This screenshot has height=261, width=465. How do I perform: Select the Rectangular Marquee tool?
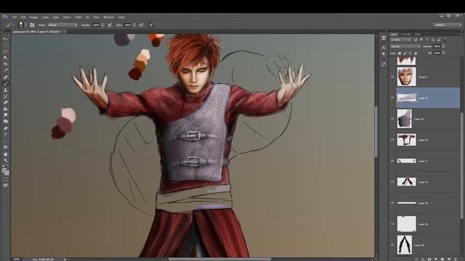point(5,45)
